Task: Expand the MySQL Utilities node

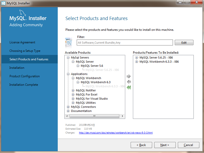Action: [73, 103]
